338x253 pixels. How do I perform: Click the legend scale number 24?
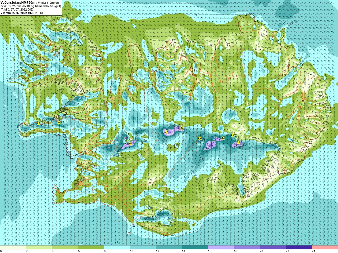point(313,251)
